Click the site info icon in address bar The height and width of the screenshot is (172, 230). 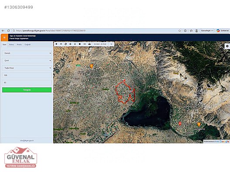pyautogui.click(x=14, y=31)
